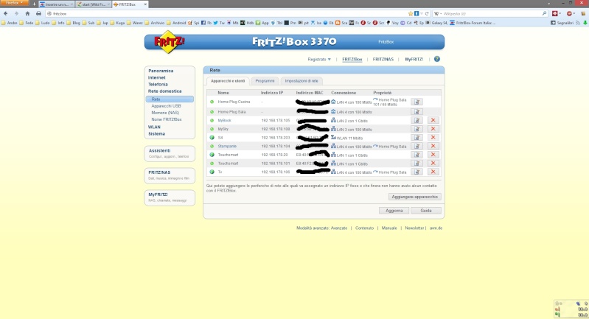Open Sistema section in sidebar

click(156, 134)
